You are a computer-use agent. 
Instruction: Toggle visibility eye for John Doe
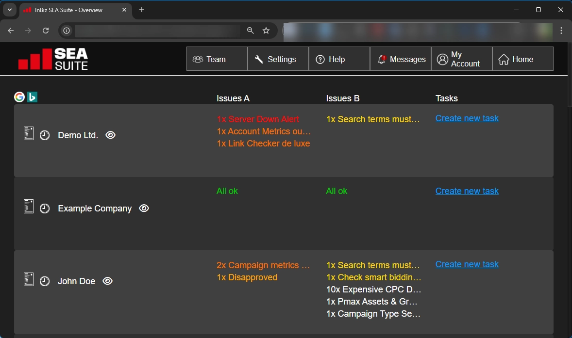107,281
